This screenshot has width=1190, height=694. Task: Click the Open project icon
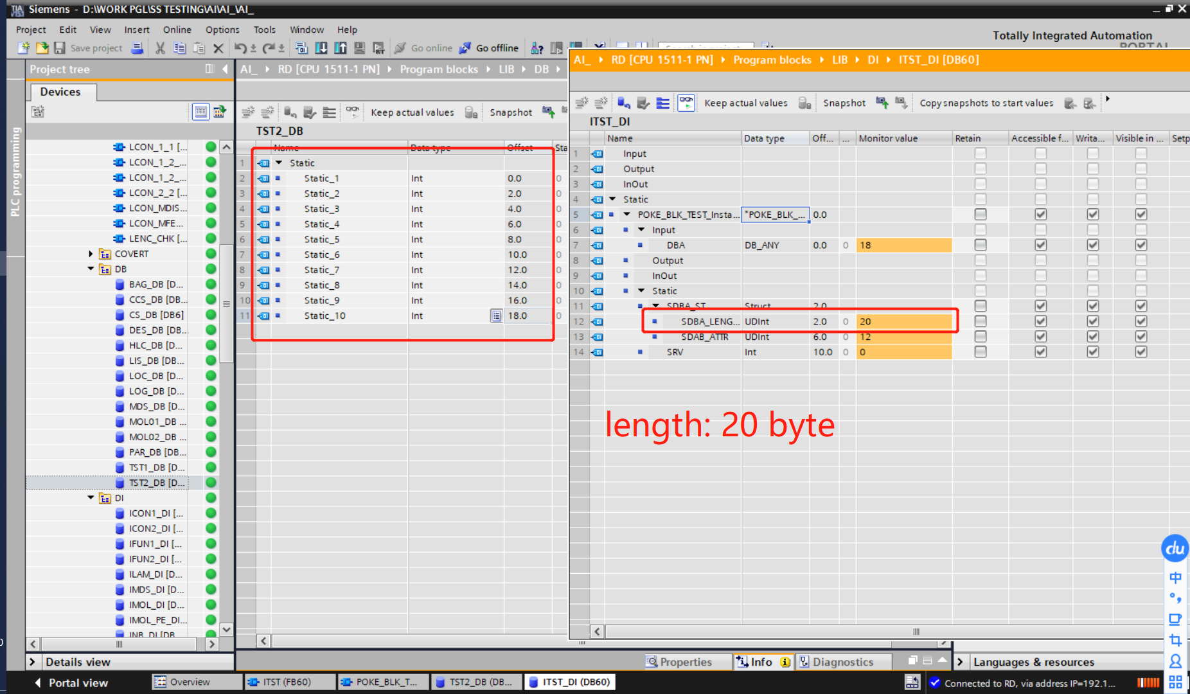42,48
